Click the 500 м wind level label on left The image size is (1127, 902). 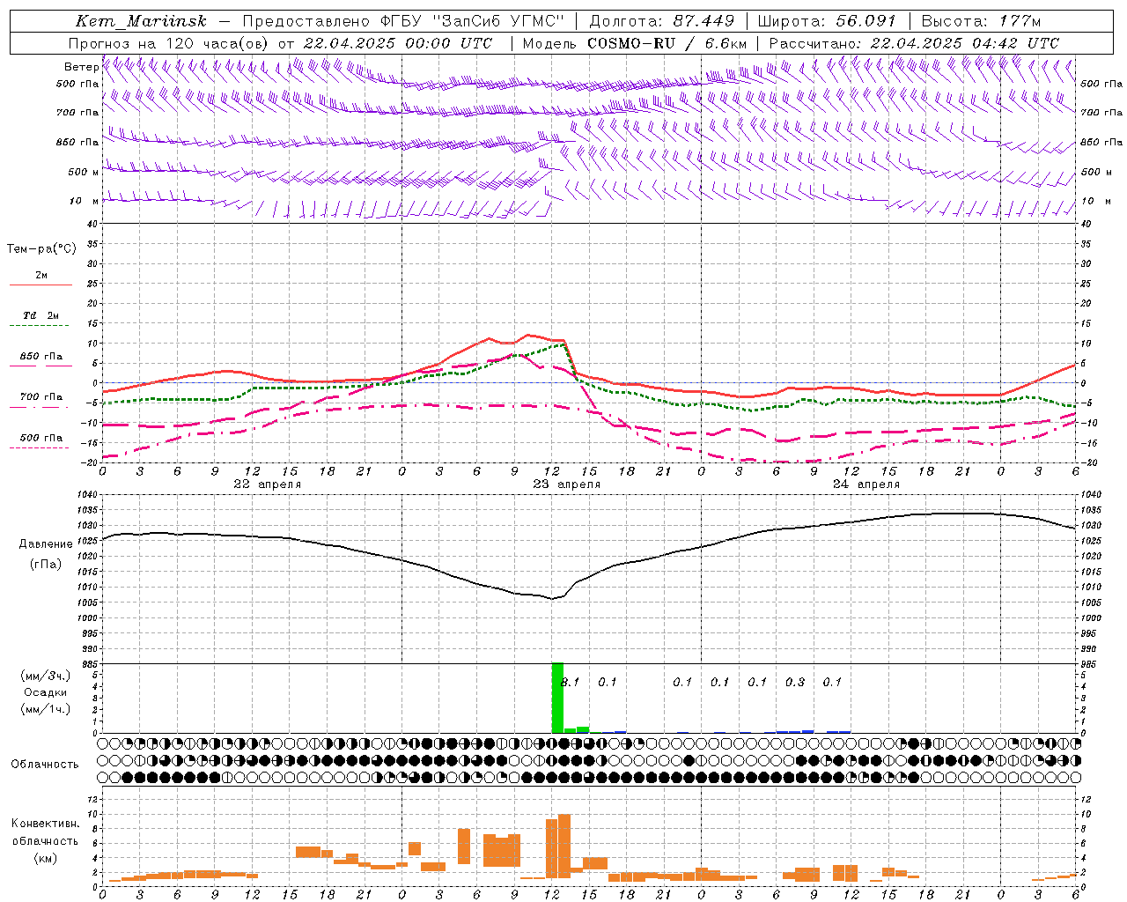click(83, 172)
